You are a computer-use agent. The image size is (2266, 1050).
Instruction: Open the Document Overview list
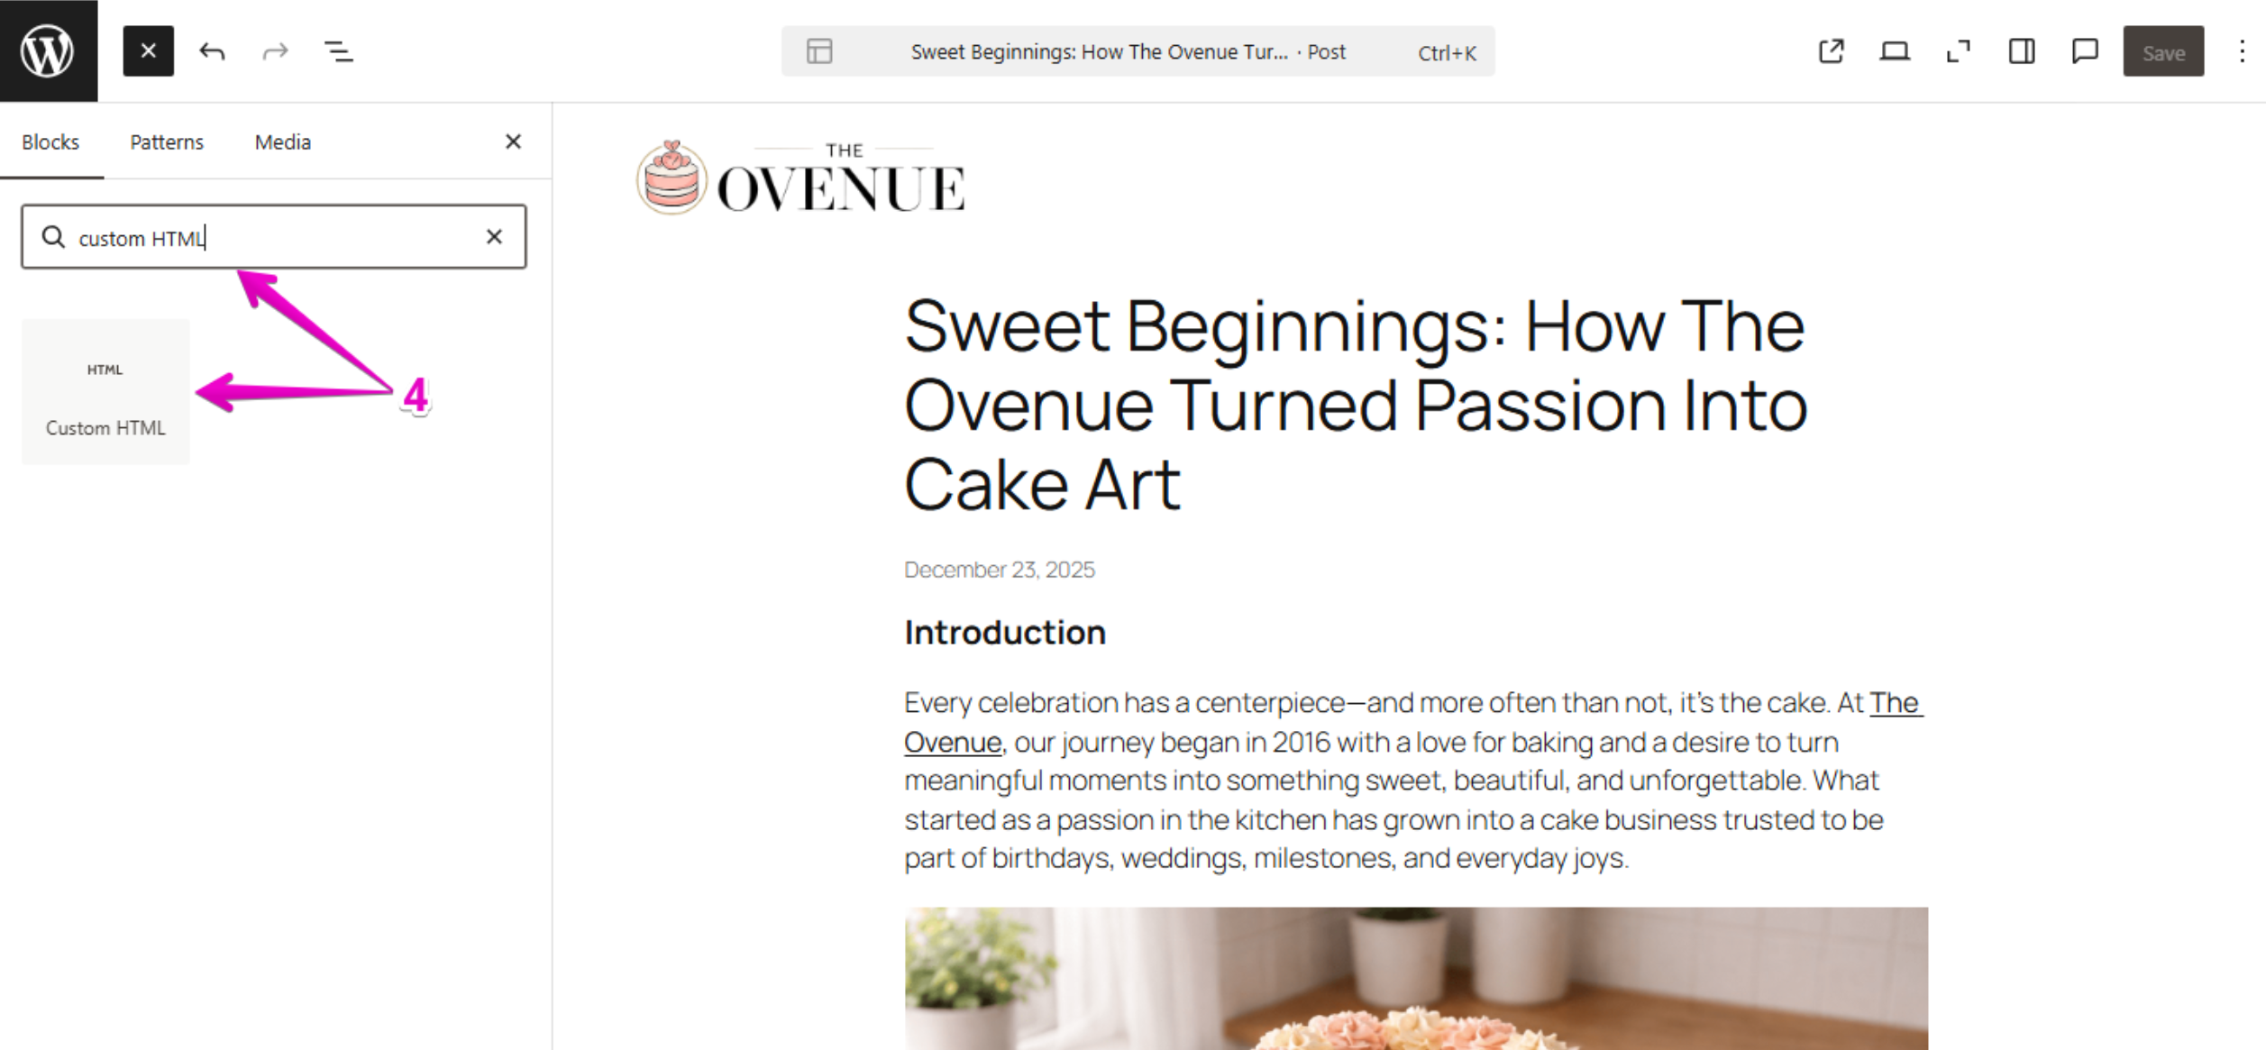pos(339,51)
